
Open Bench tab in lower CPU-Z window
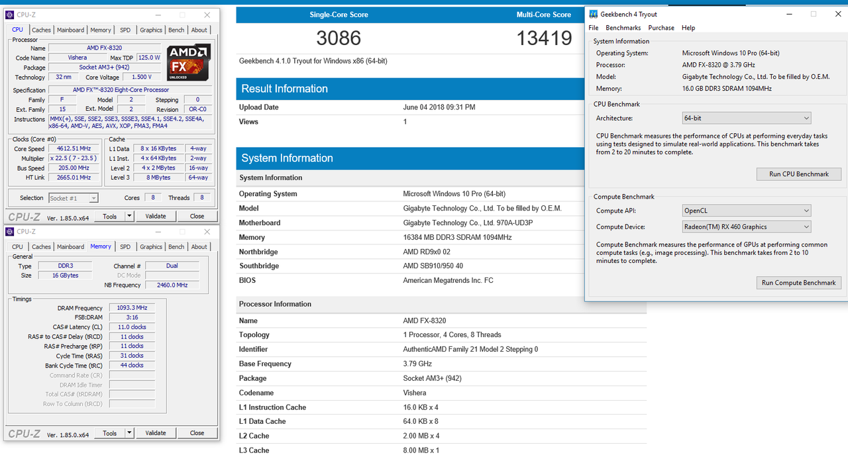[x=176, y=247]
